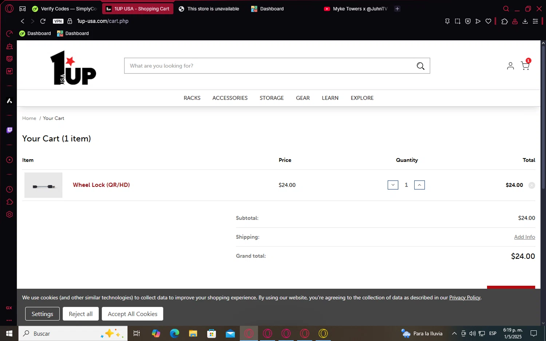Switch to Myke Towers YouTube tab

[356, 9]
